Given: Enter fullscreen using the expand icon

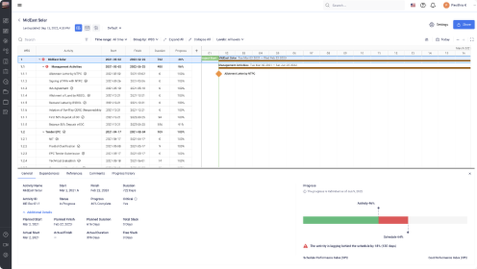Looking at the screenshot, I should point(472,40).
